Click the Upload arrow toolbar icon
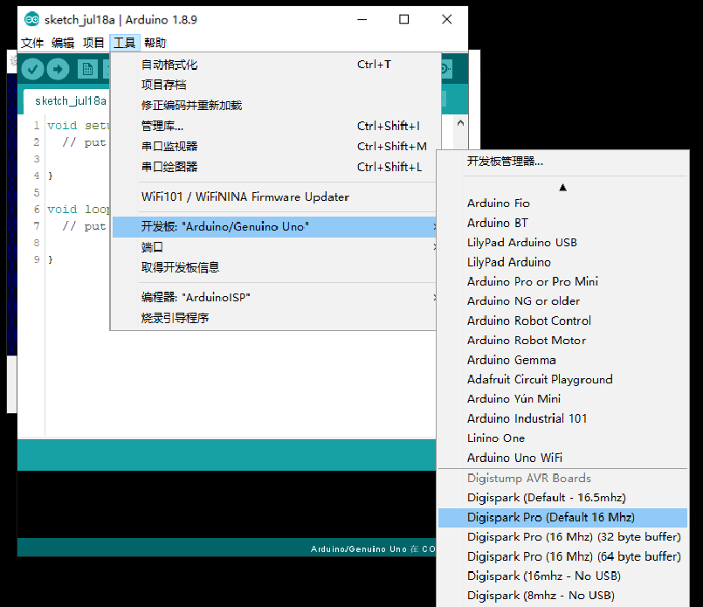The height and width of the screenshot is (607, 703). point(59,69)
